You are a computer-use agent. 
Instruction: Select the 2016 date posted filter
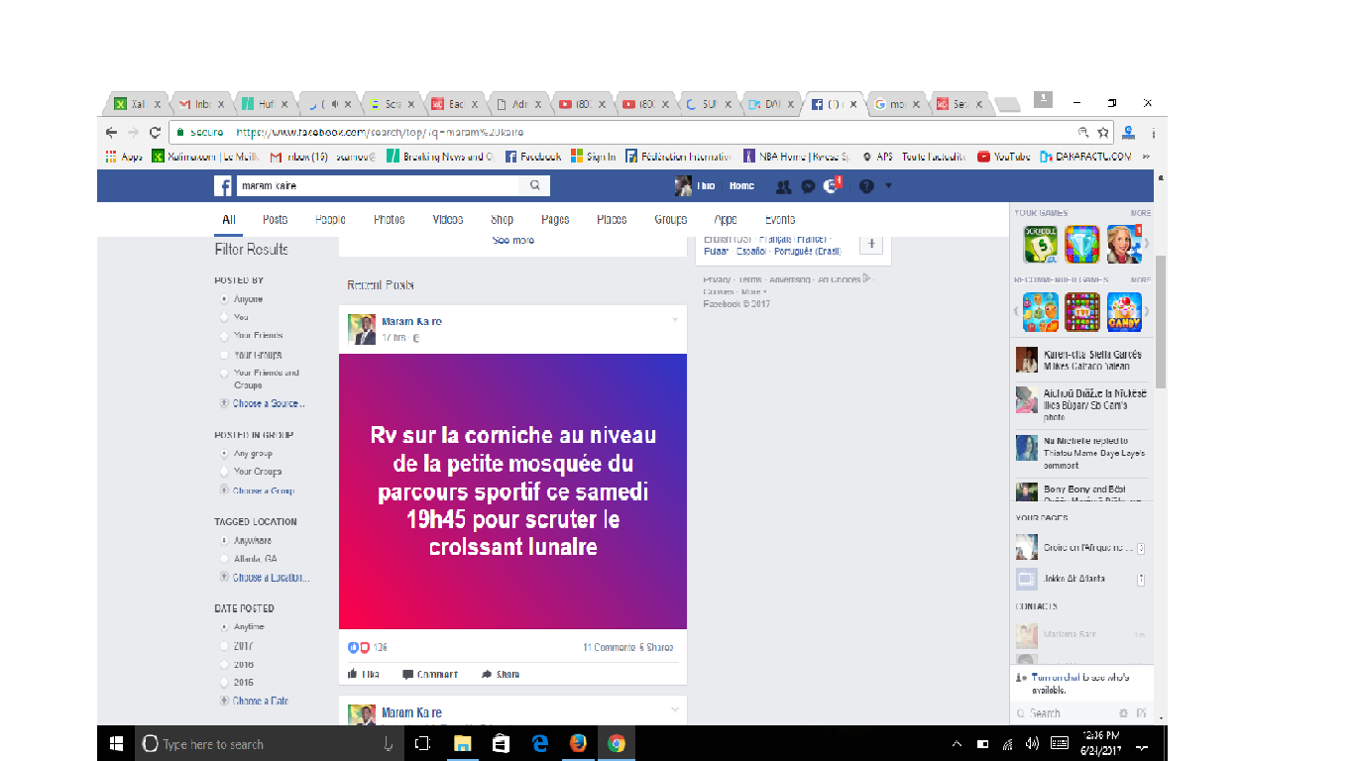click(x=225, y=665)
